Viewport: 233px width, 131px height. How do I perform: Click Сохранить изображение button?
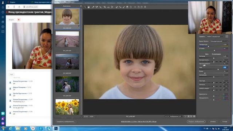coord(66,122)
